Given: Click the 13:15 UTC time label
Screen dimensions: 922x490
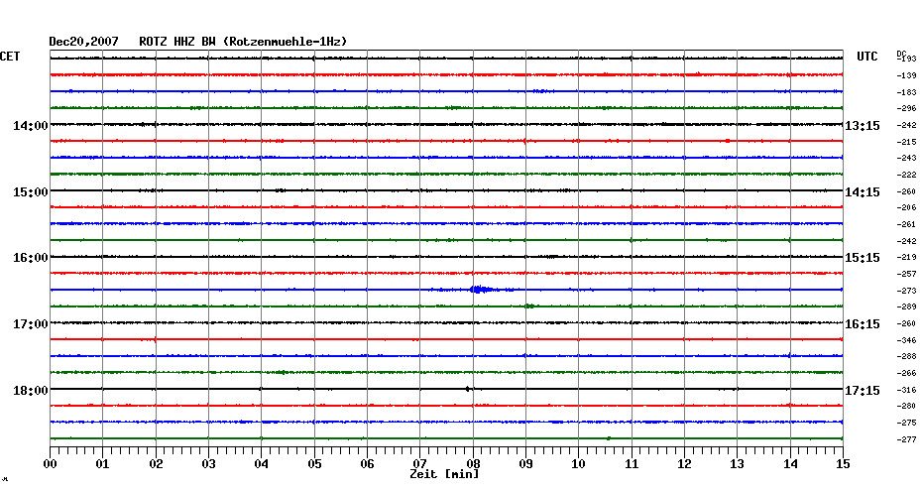Looking at the screenshot, I should [x=863, y=125].
